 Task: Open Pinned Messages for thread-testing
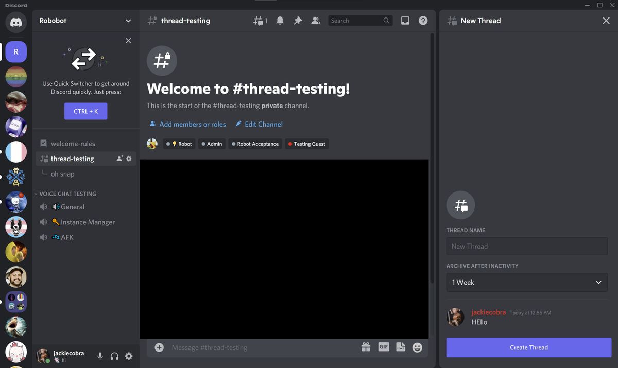(298, 20)
